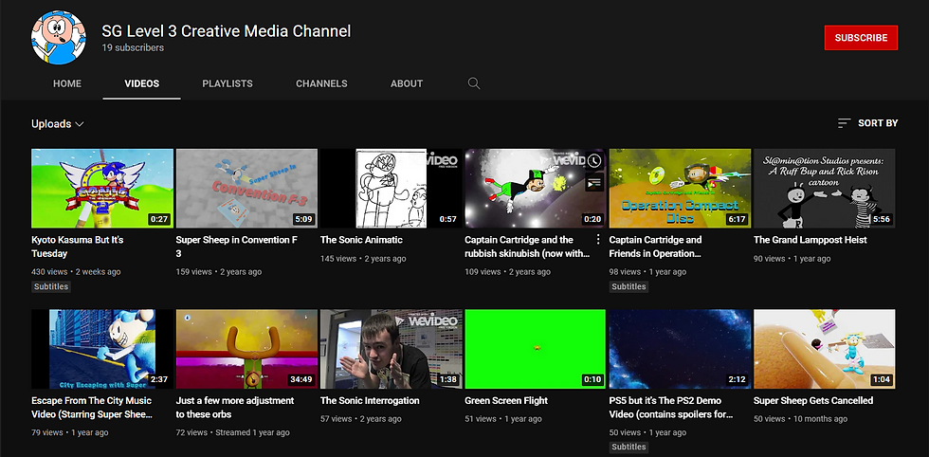Play the Ruff Bup and Rick Rison cartoon thumbnail
929x457 pixels.
coord(824,189)
